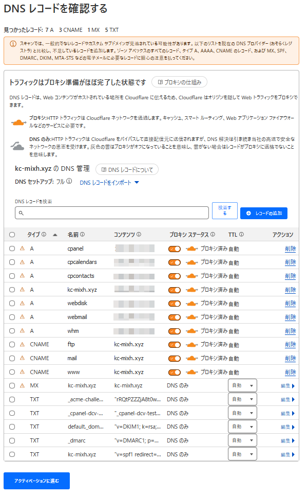Click the warning icon in the ftp CNAME row
Image resolution: width=308 pixels, height=496 pixels.
(22, 345)
